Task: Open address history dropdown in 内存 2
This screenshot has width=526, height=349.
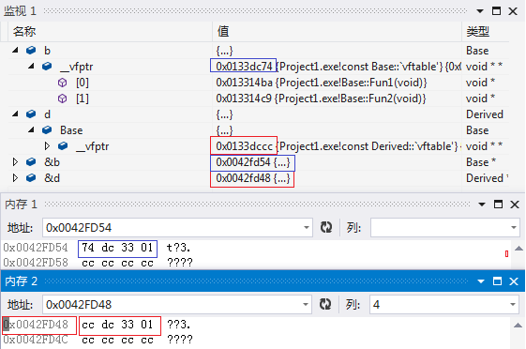Action: (306, 304)
